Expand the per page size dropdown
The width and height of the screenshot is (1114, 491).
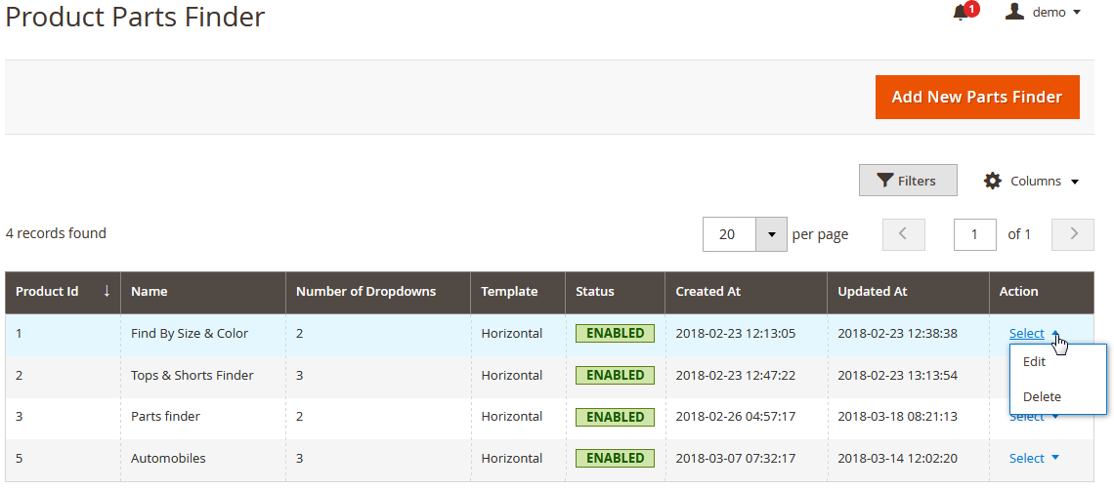pos(772,234)
